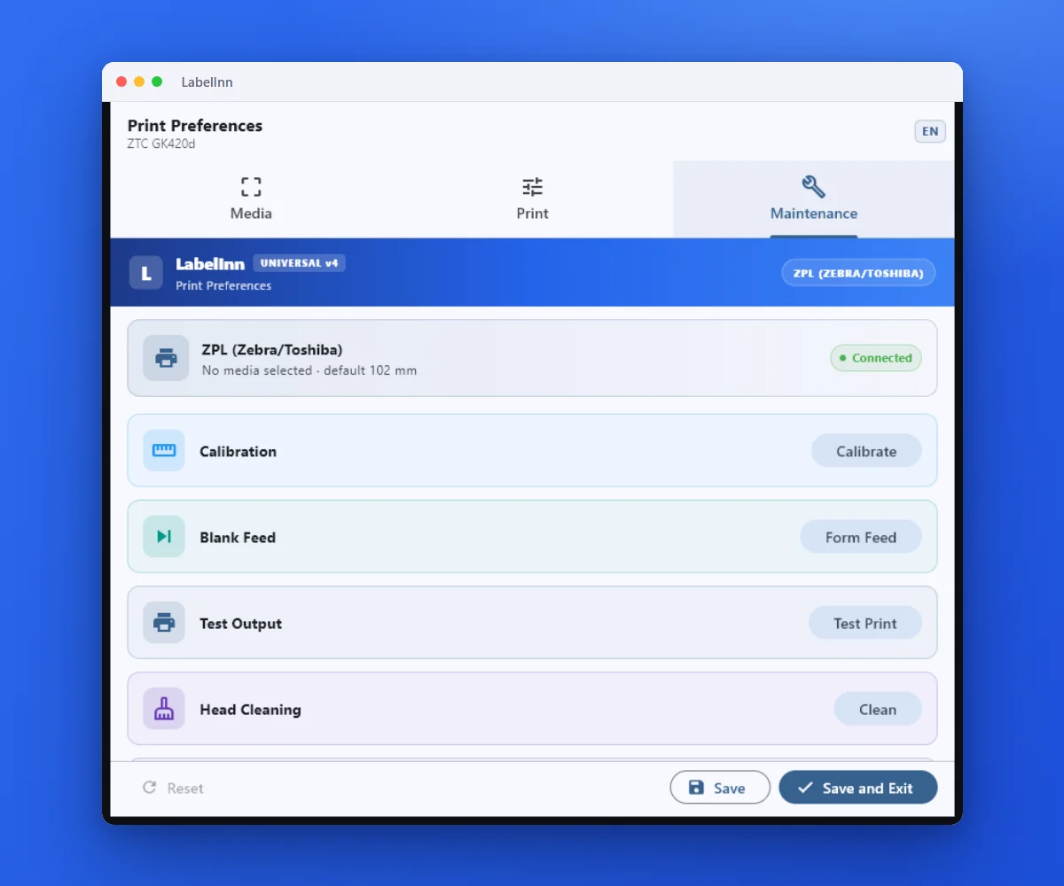Select the Maintenance tab

tap(813, 198)
